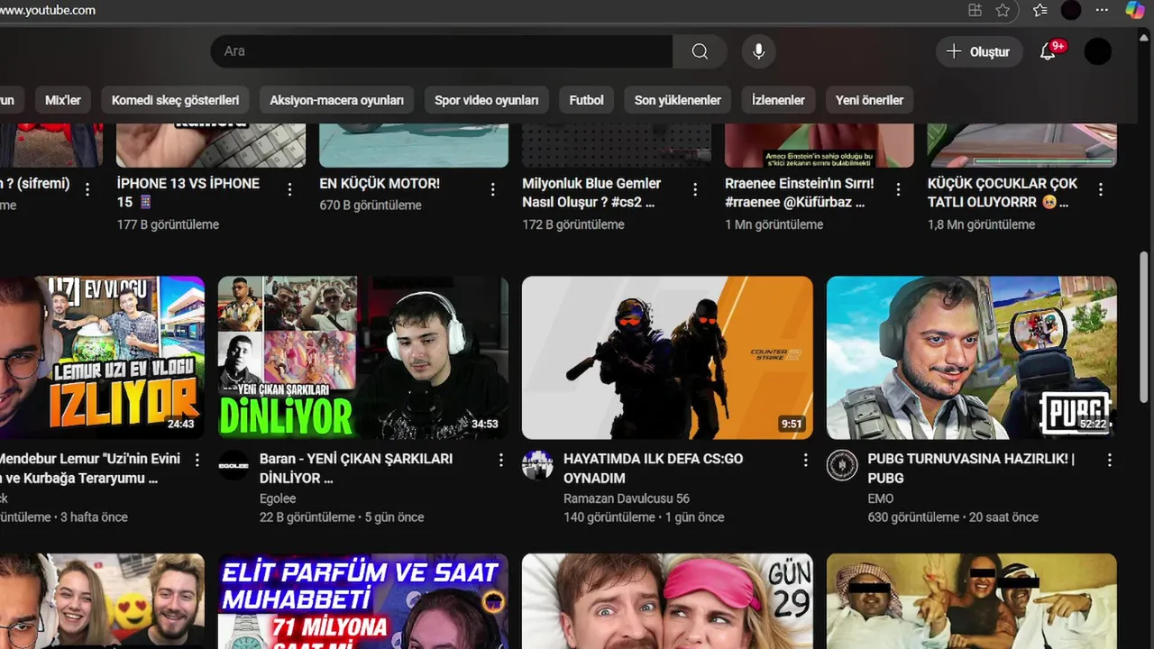Open the Copilot sidebar icon
The height and width of the screenshot is (649, 1154).
1135,10
